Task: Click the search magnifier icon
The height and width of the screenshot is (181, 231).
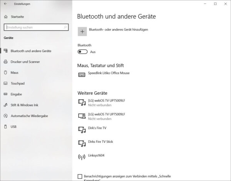Action: pos(65,27)
